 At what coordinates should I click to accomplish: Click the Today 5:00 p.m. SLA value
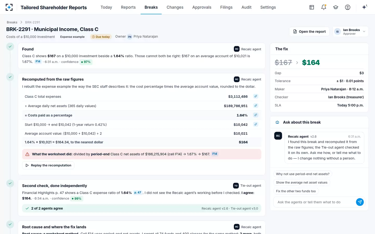[x=350, y=105]
